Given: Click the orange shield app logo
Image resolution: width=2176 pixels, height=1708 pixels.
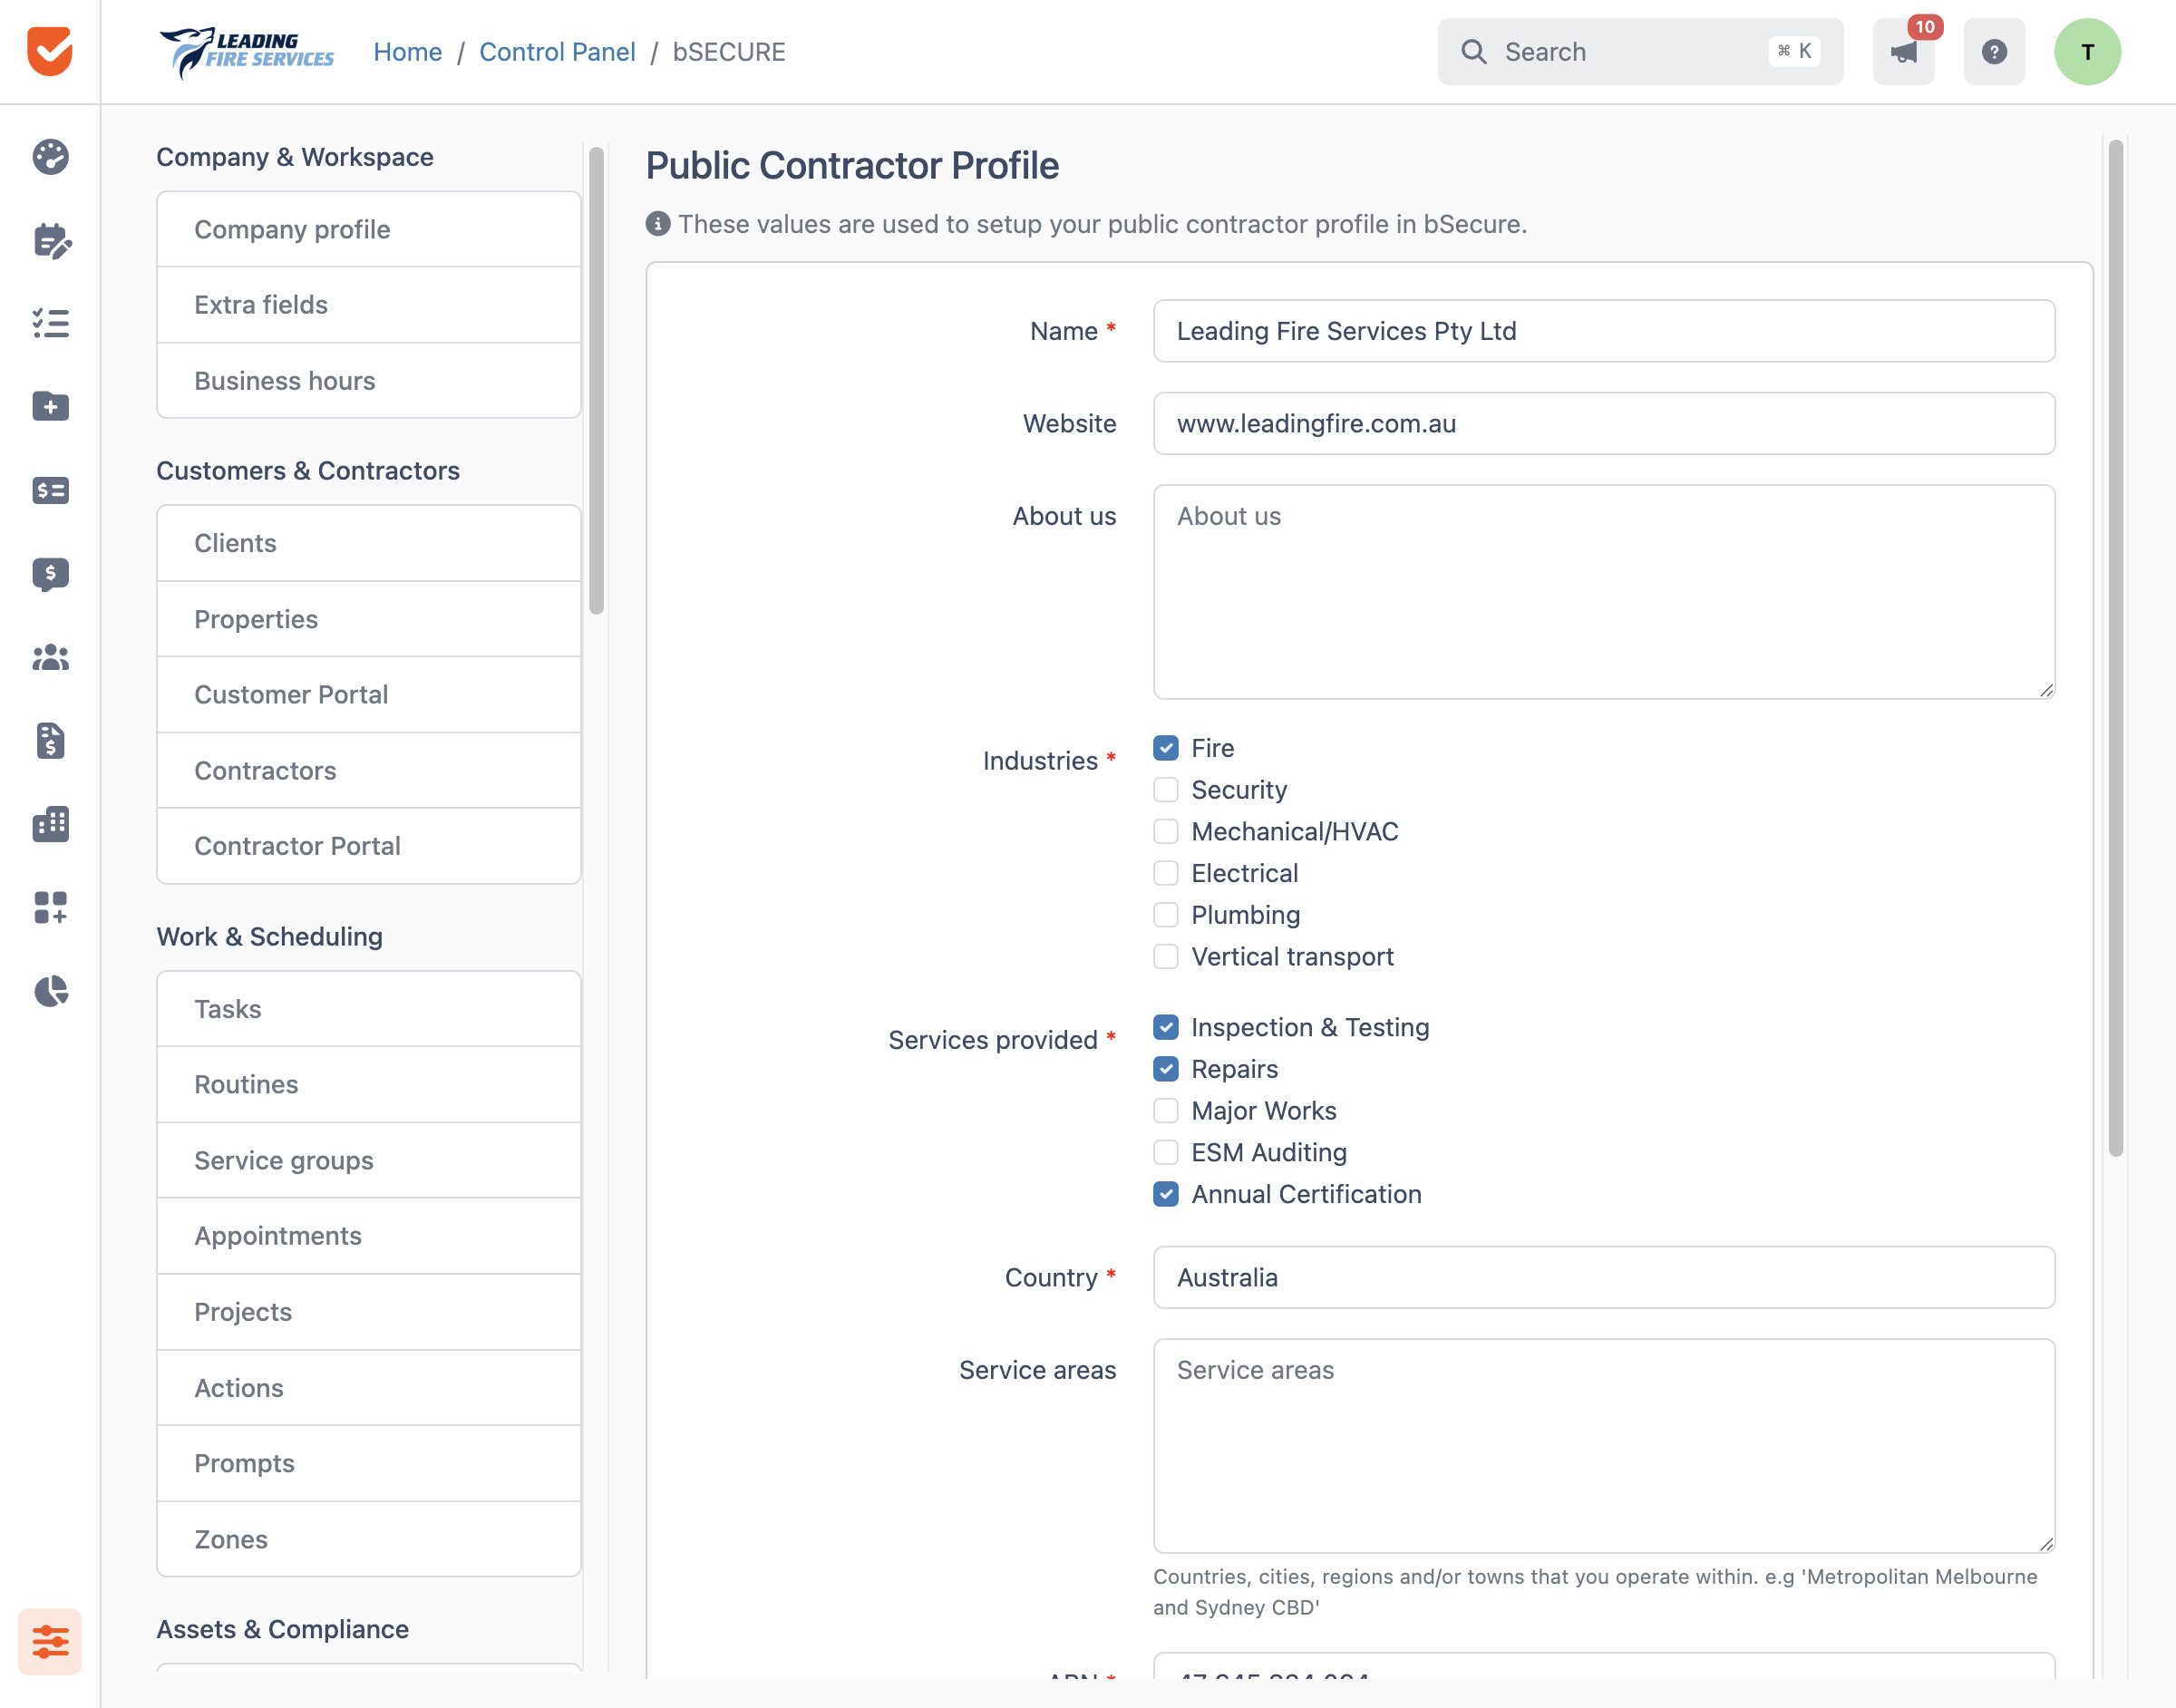Looking at the screenshot, I should coord(50,51).
